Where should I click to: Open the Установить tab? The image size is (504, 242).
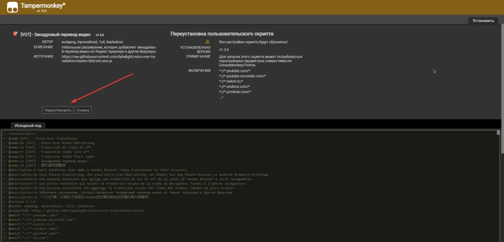(483, 21)
